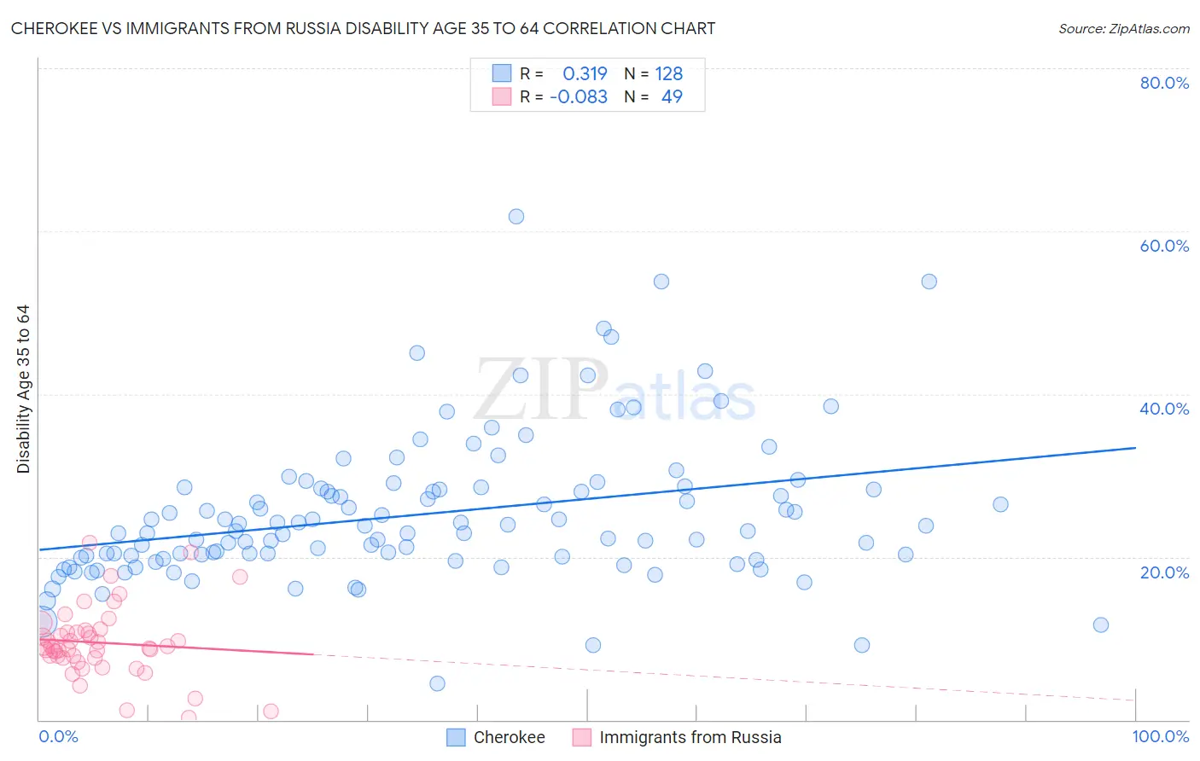The image size is (1200, 761).
Task: Click the N = 128 value in legend
Action: 654,73
